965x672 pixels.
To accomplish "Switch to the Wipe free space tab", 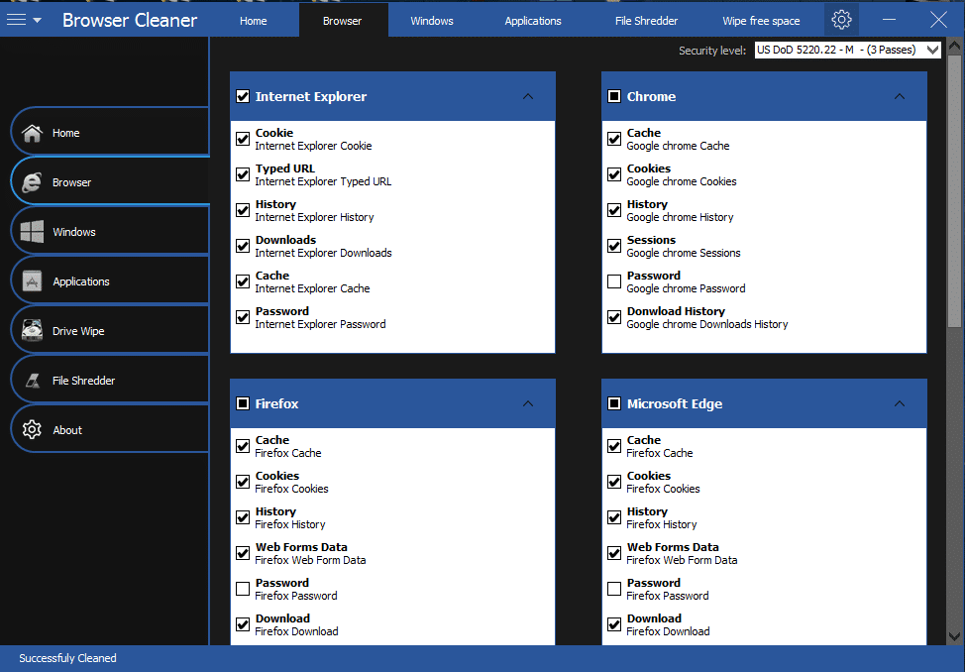I will pos(761,21).
